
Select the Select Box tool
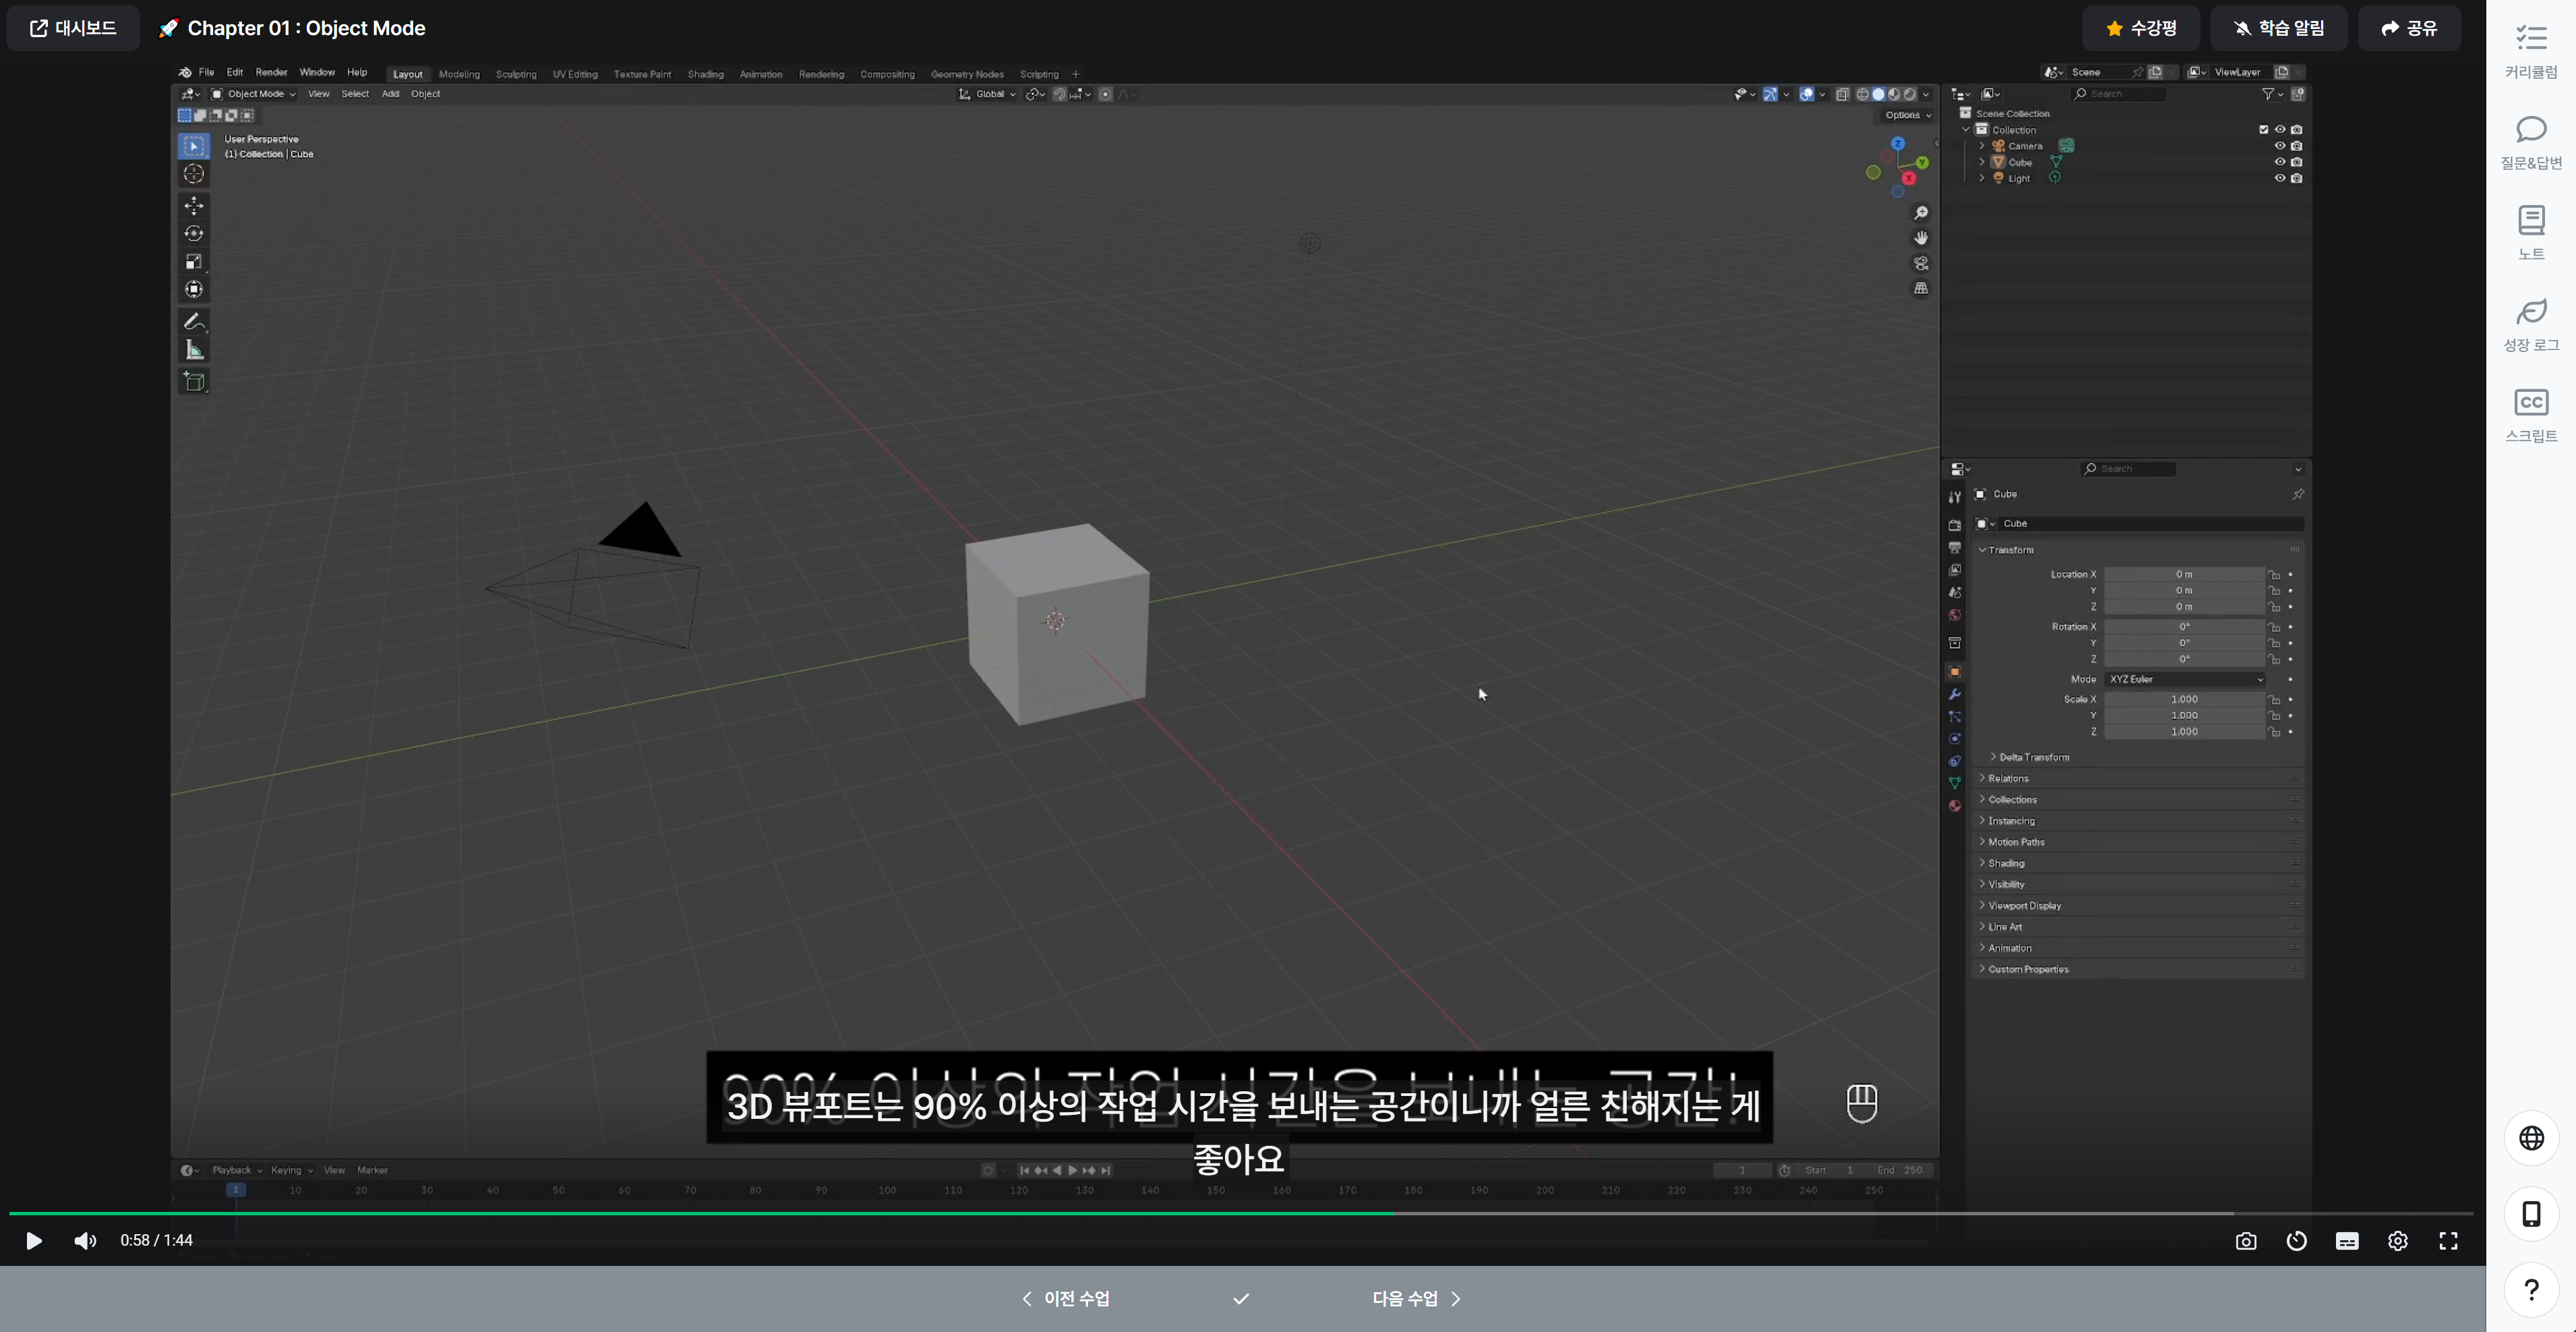tap(194, 146)
